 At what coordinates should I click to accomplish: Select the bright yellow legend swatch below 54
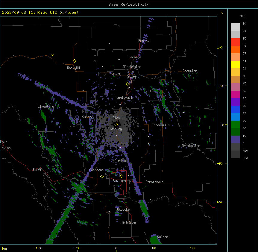(235, 64)
